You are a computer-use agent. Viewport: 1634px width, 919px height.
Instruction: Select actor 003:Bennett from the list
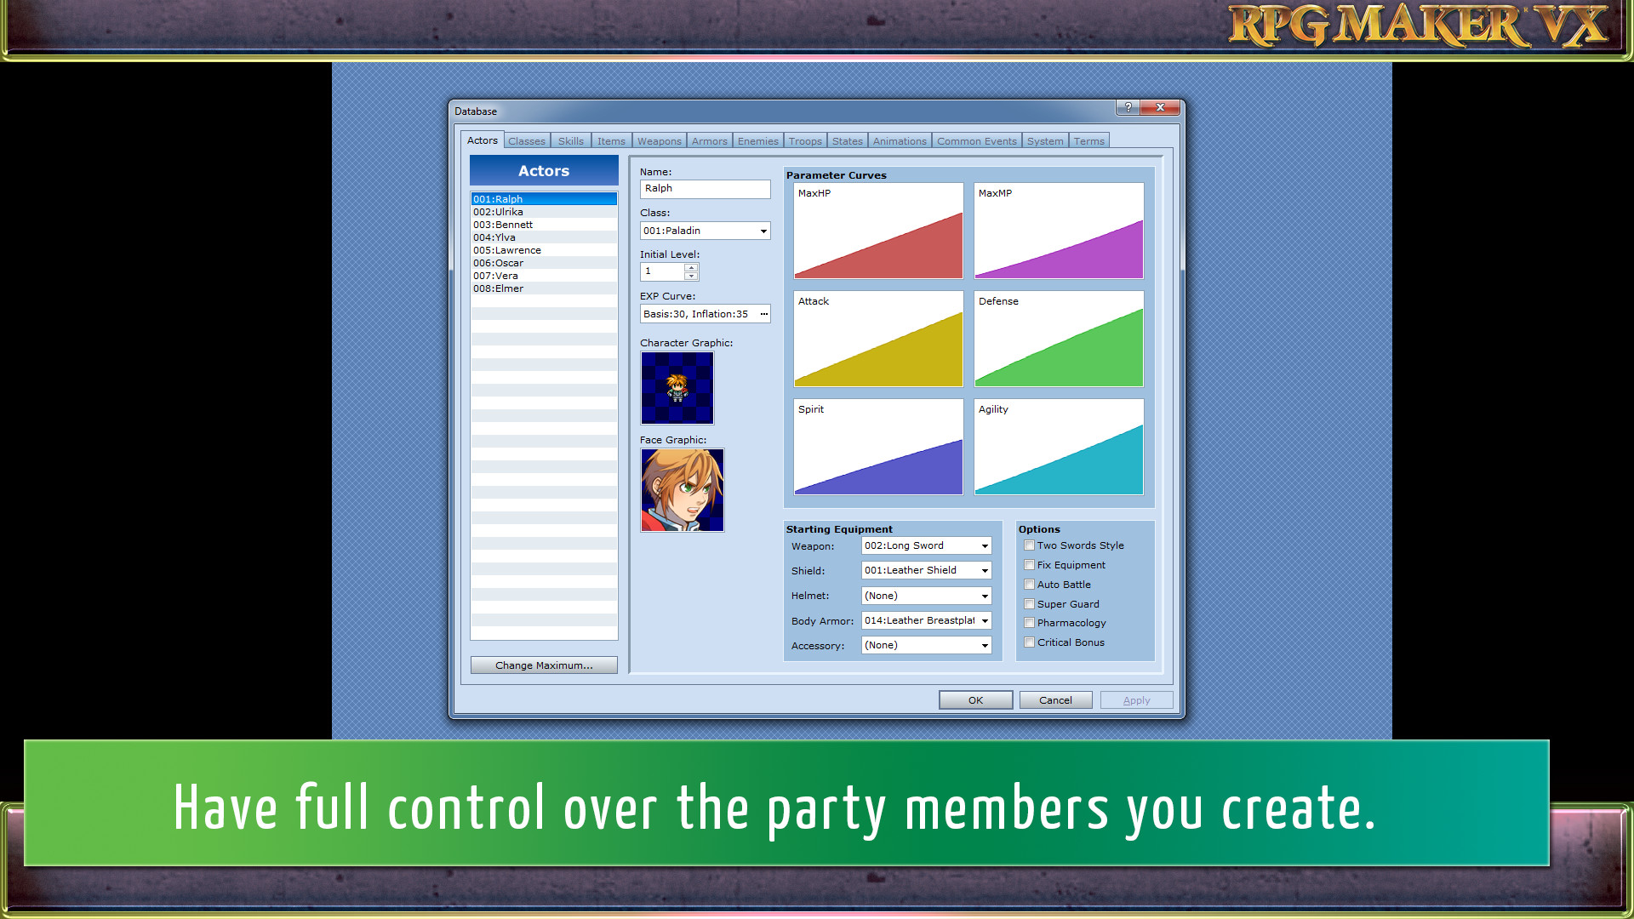tap(542, 223)
